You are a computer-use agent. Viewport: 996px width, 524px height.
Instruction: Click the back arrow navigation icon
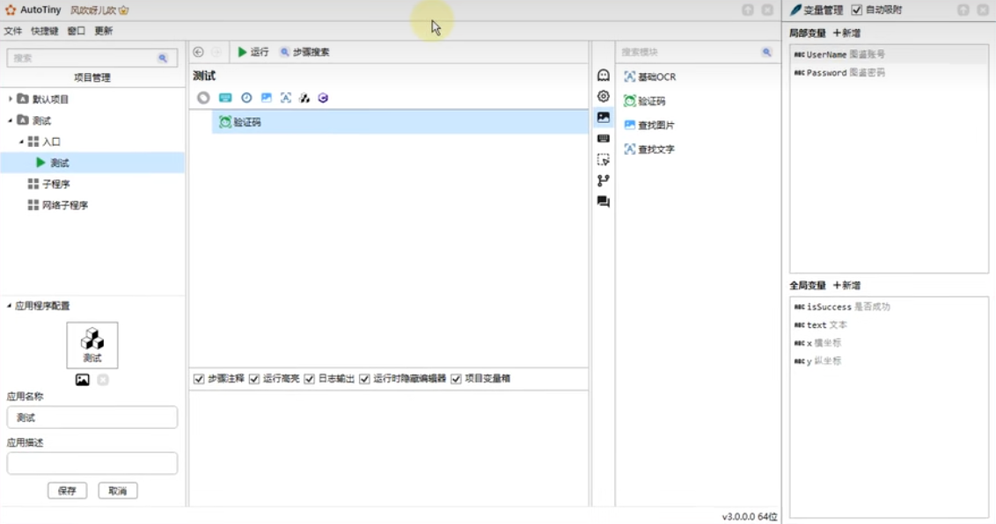click(x=198, y=52)
